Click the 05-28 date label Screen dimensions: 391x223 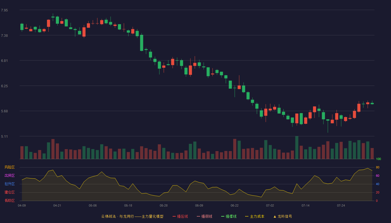click(164, 205)
